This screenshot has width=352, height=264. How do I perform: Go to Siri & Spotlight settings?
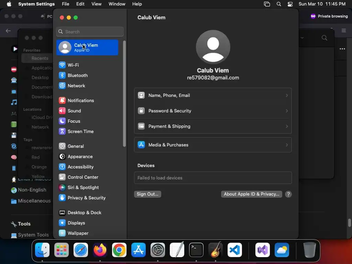tap(87, 188)
